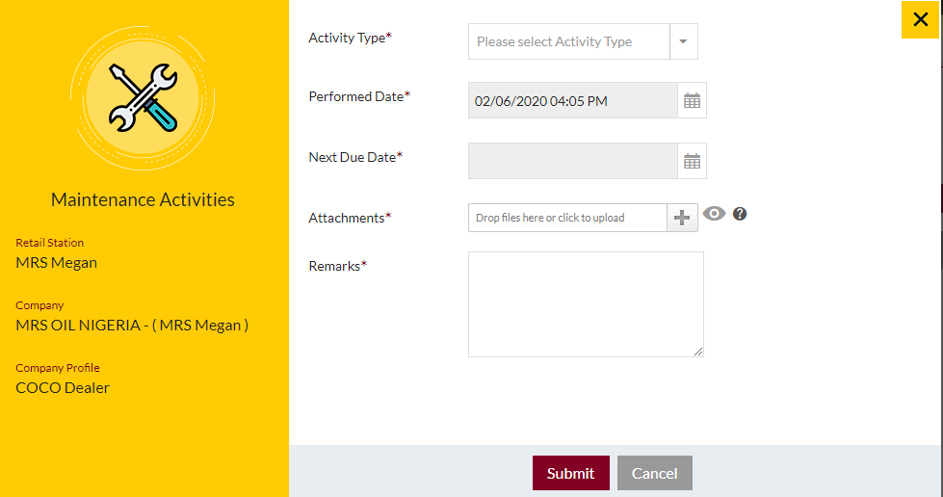Preview attachments with the eye icon
943x497 pixels.
tap(714, 214)
